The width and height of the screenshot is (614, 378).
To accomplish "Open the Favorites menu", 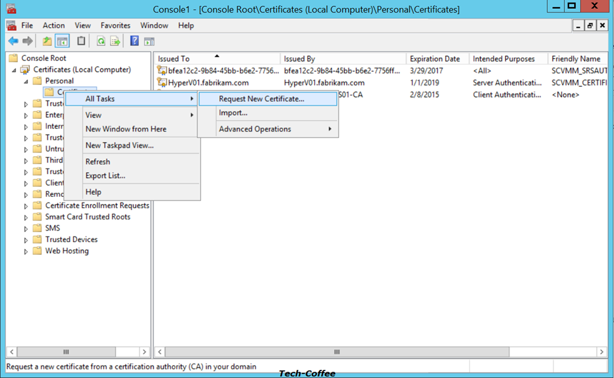I will 115,25.
